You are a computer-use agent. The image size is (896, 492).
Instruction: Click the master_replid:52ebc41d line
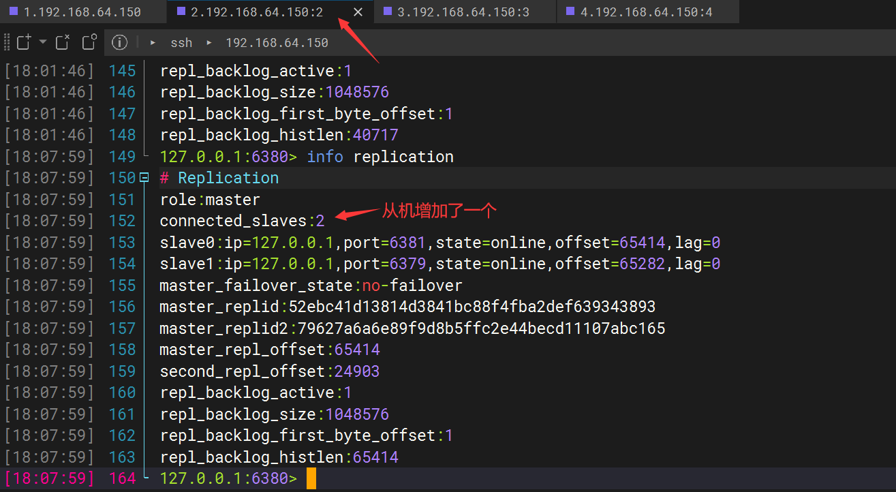point(407,307)
